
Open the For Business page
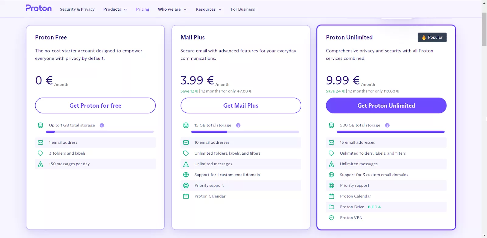(x=243, y=9)
